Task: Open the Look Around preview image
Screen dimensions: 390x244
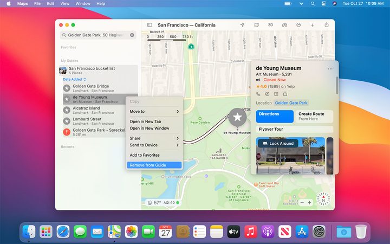Action: [x=290, y=156]
